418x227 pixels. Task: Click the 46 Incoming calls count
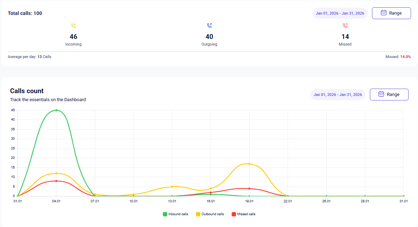click(73, 37)
